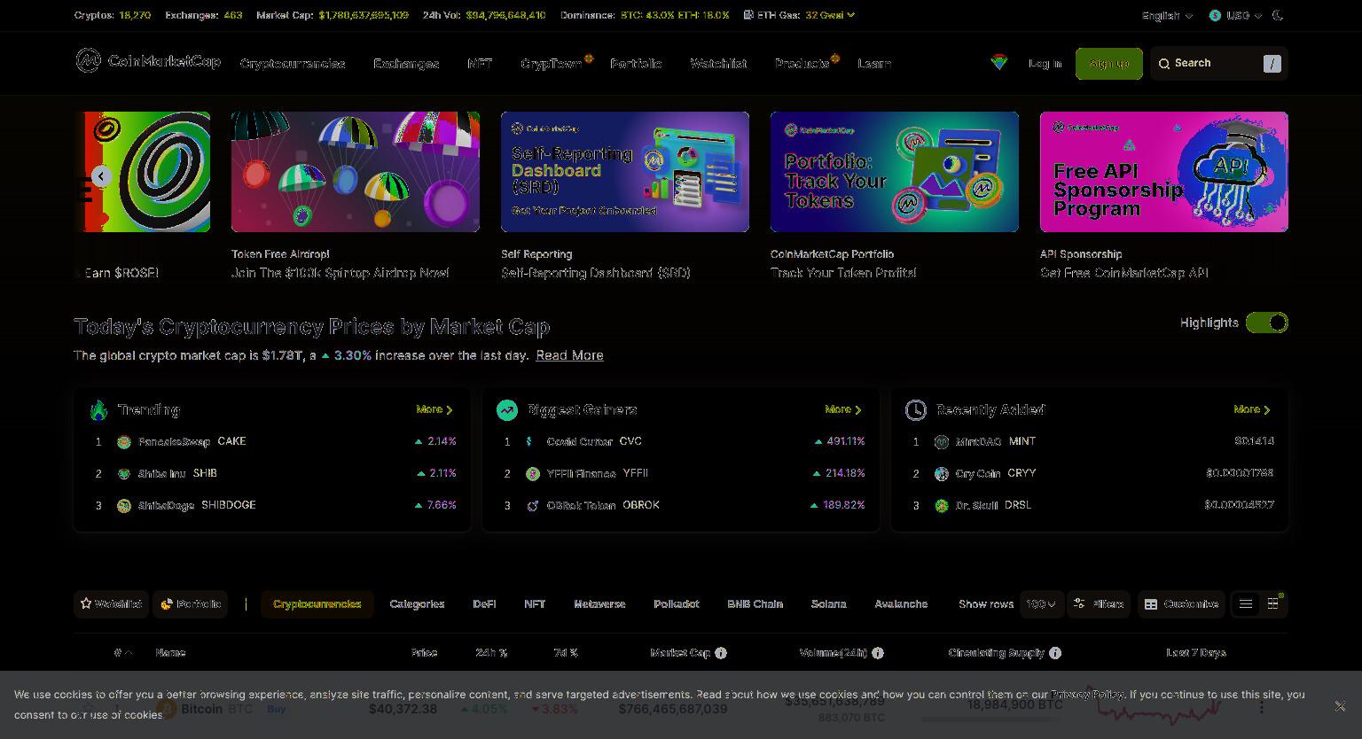Click the Trending flame icon

pos(99,410)
